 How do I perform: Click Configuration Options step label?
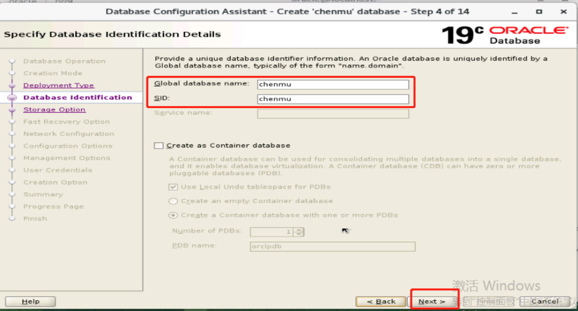click(x=68, y=146)
